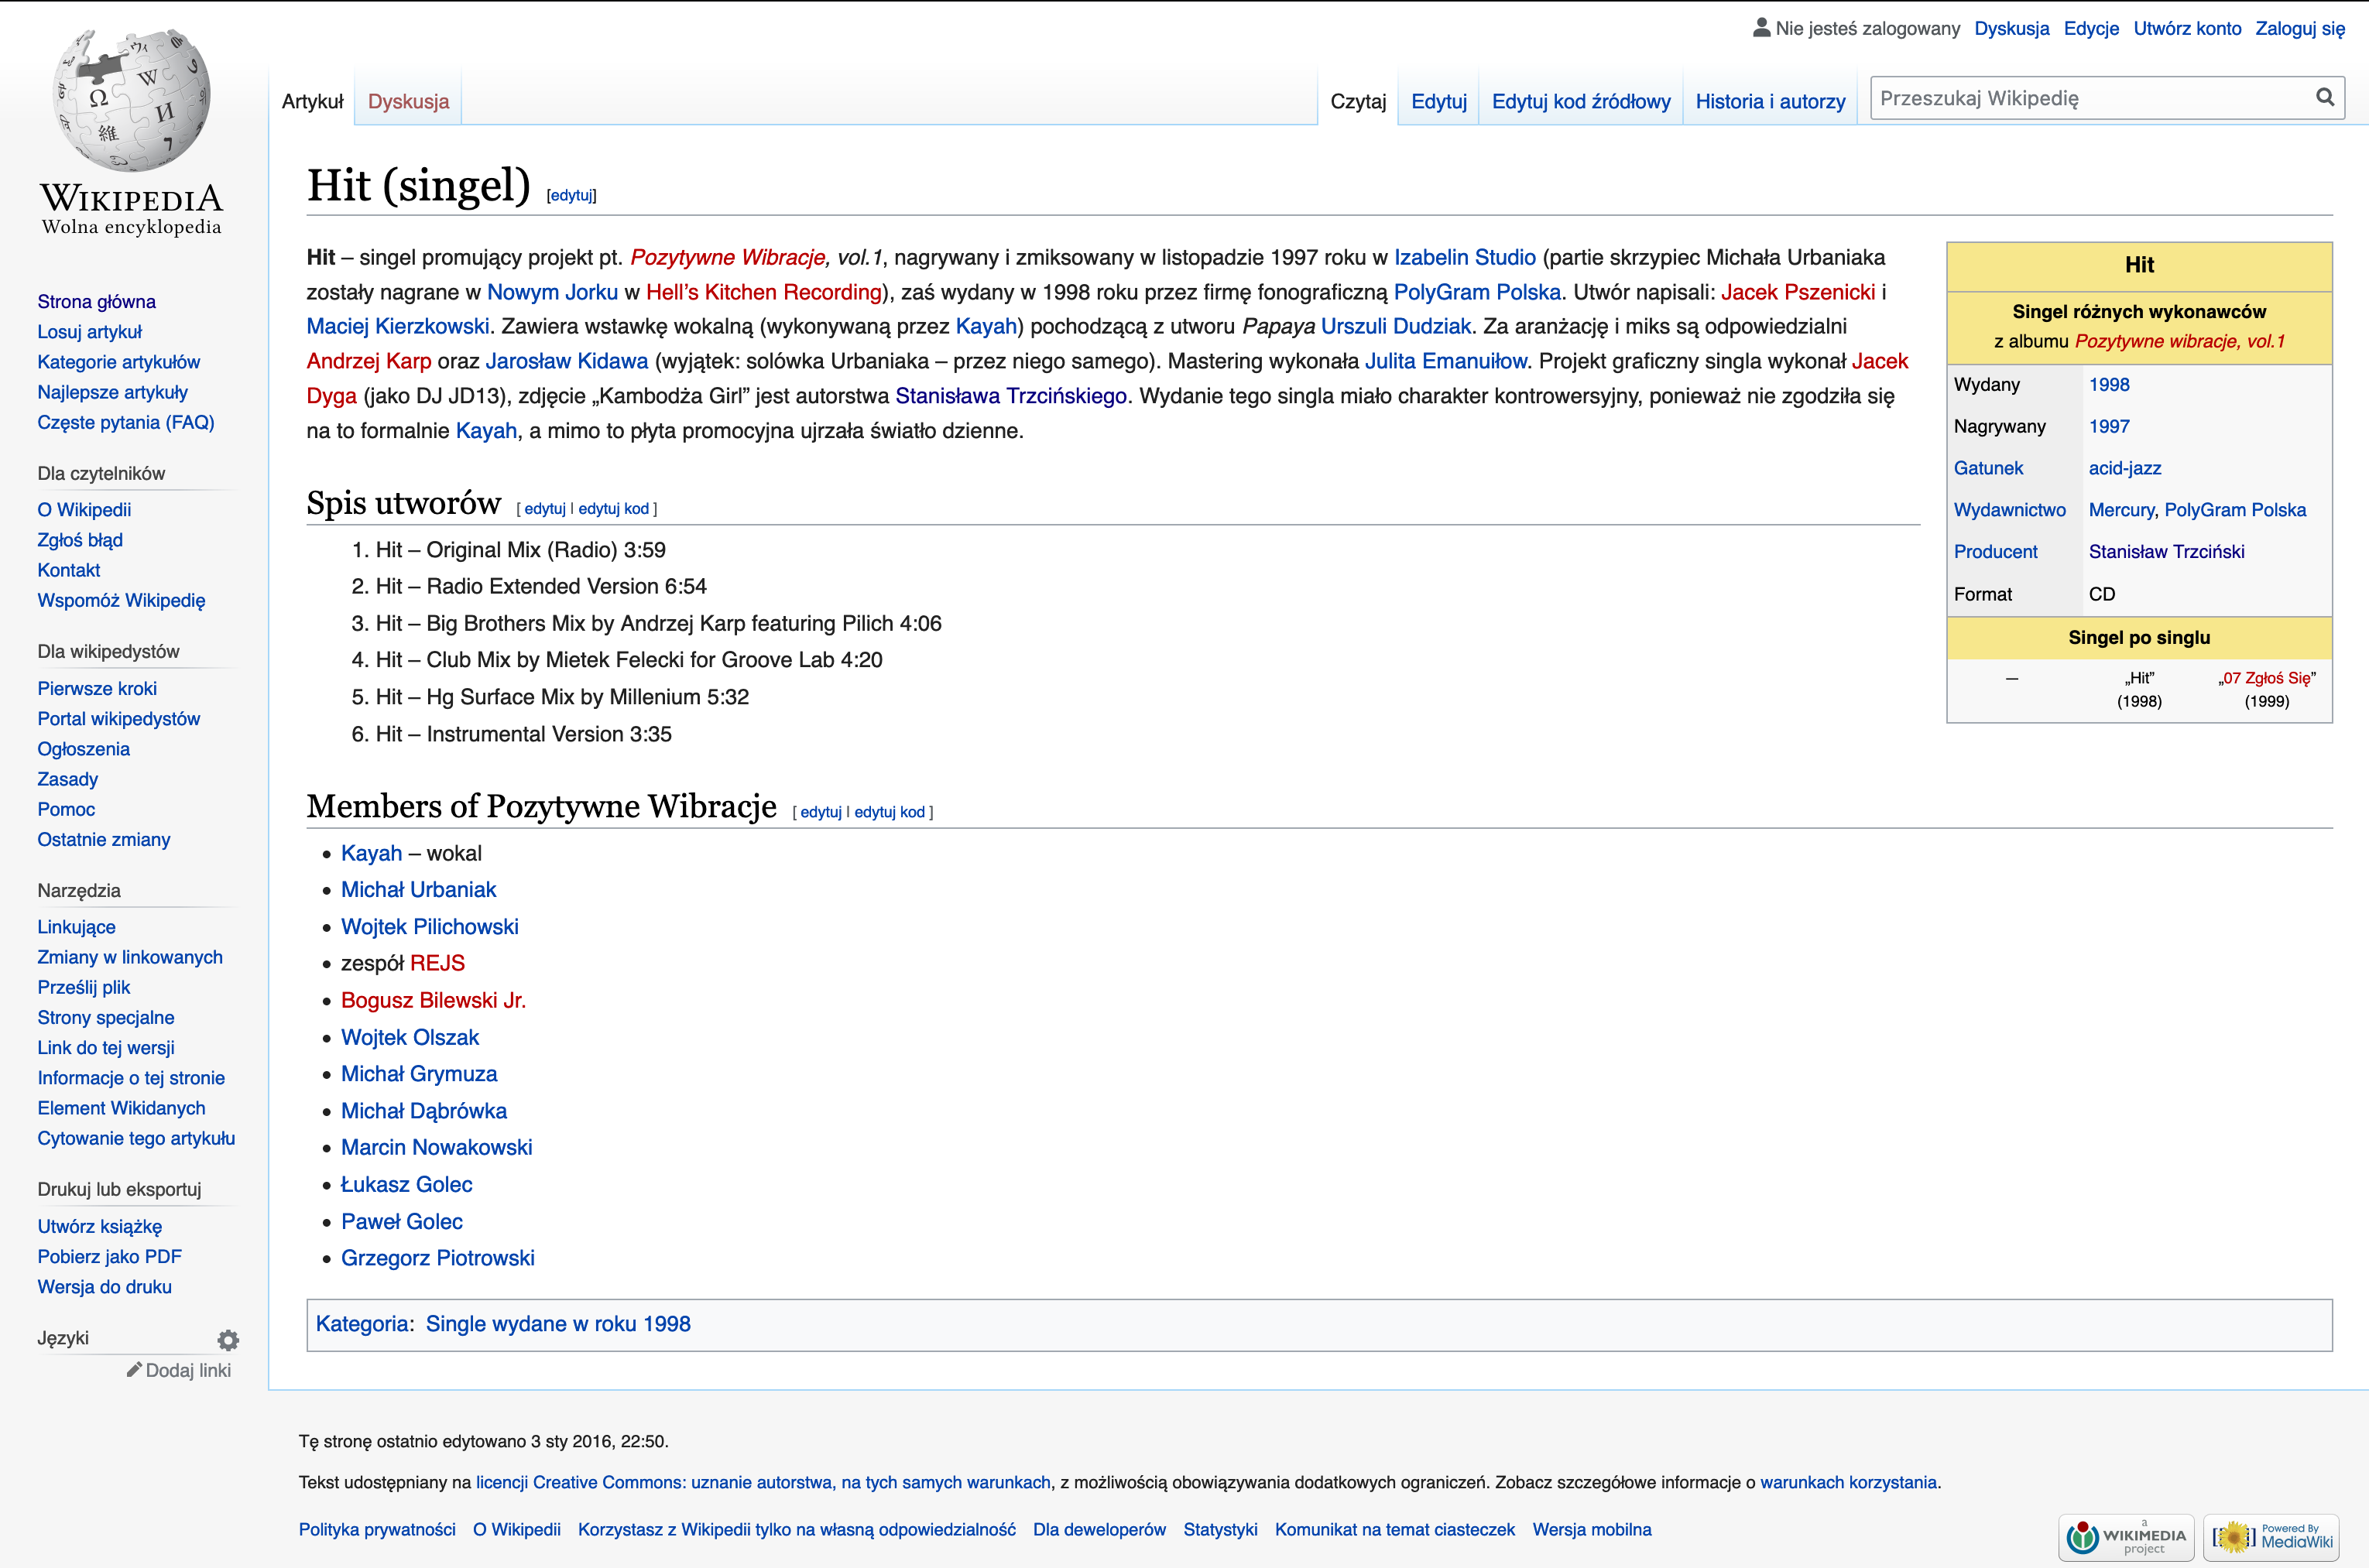
Task: Open Polityka prywatności footer link
Action: point(377,1529)
